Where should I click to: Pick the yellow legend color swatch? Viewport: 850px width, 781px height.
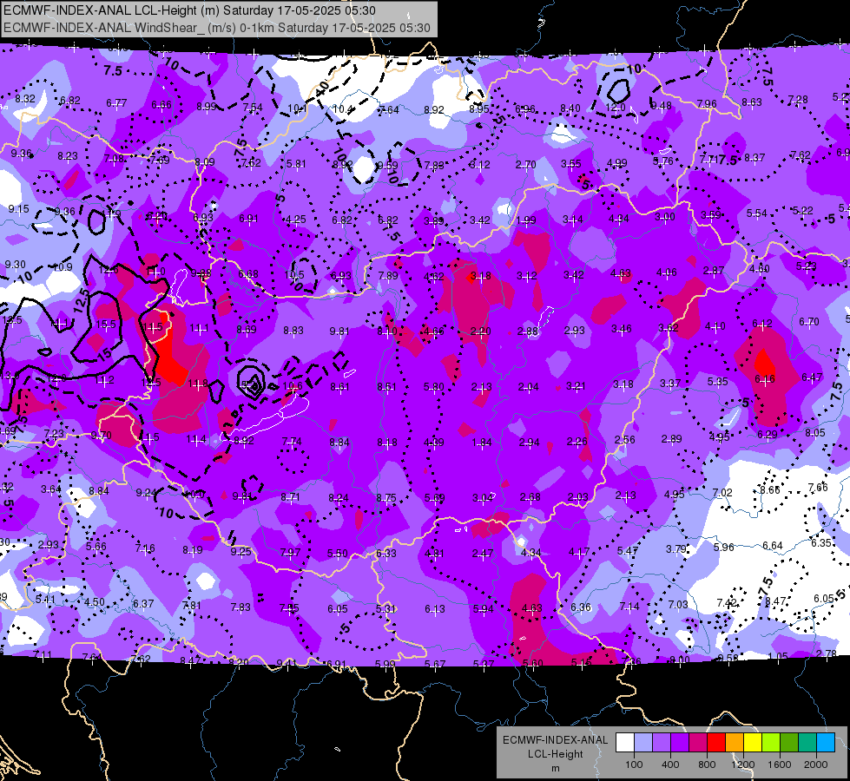tap(753, 743)
